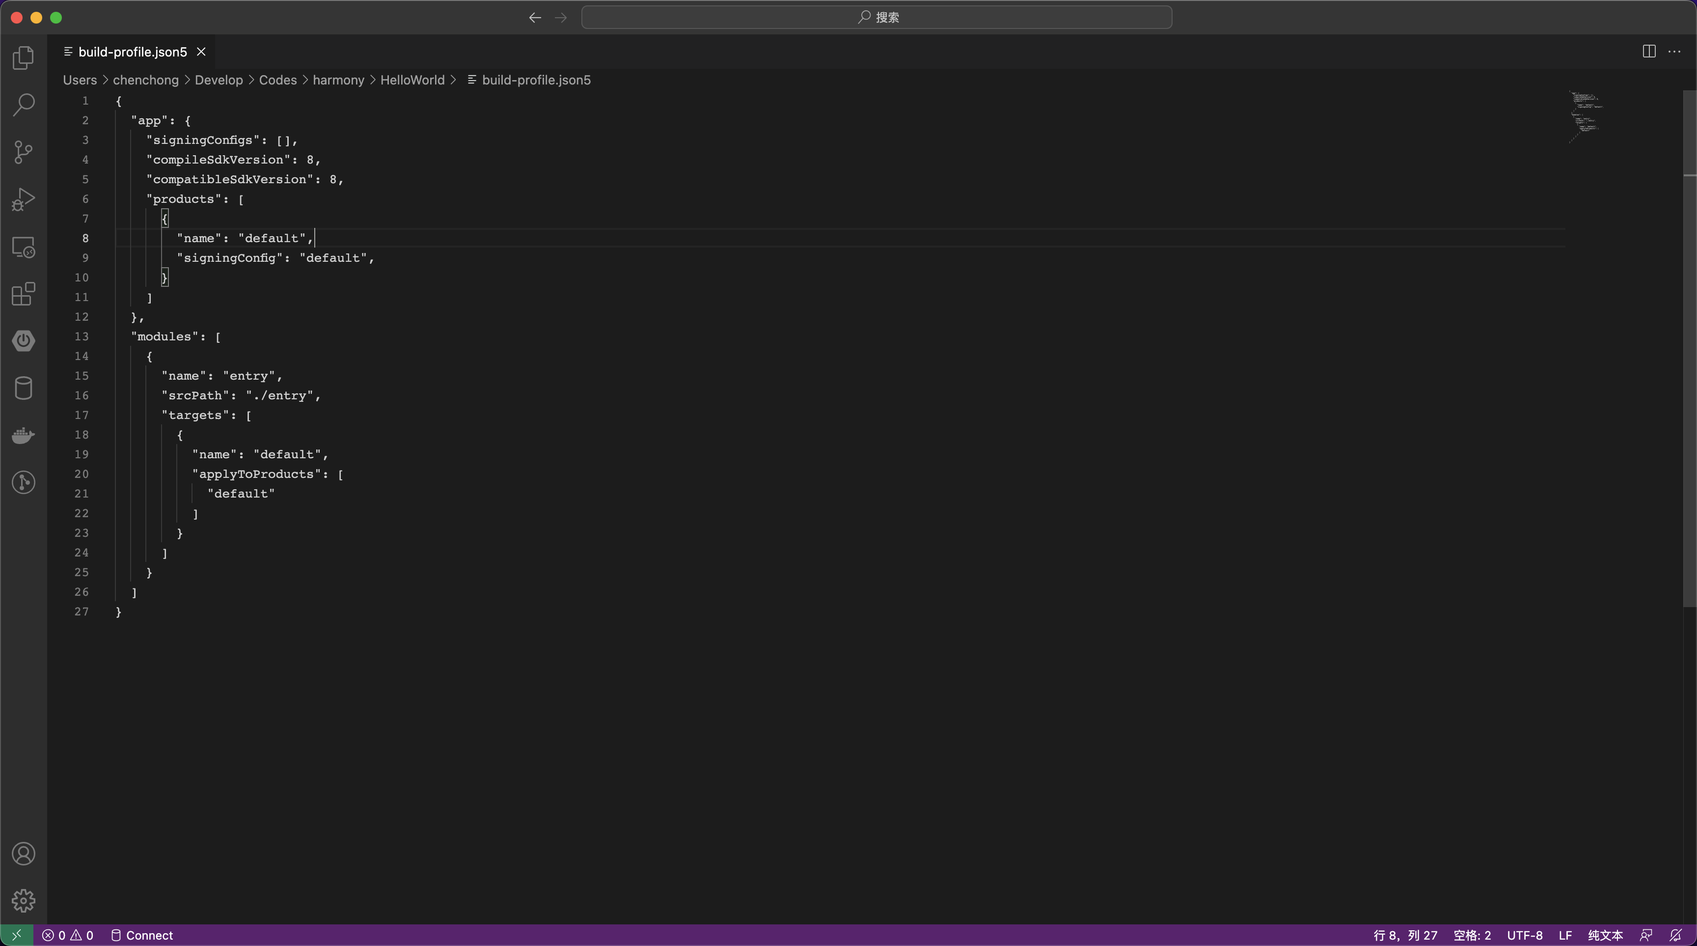
Task: Open the Docker view icon
Action: coord(24,436)
